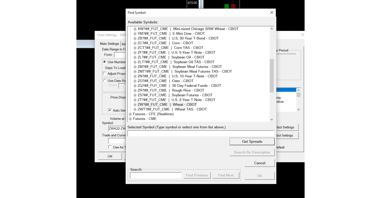Image resolution: width=381 pixels, height=198 pixels.
Task: Click the Date Range From field in Chart Settings
Action: click(x=120, y=55)
